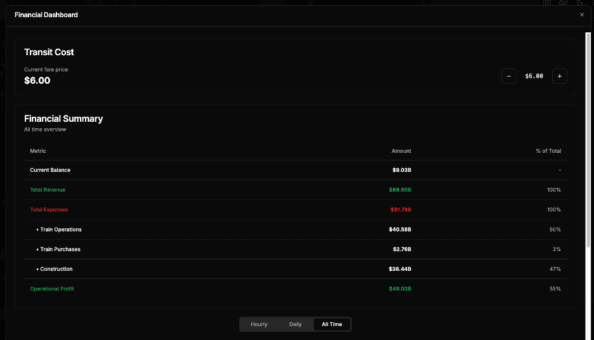Click the 3% value for Train Purchases

[x=557, y=249]
